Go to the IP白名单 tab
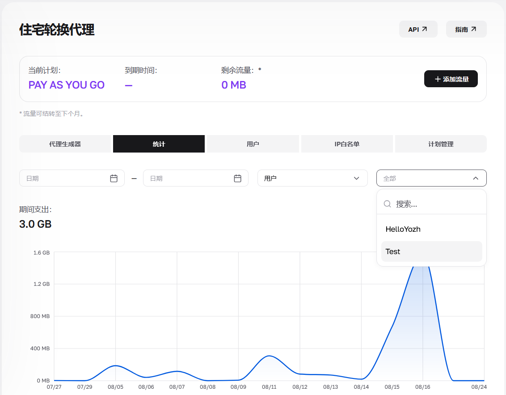The image size is (506, 395). (347, 144)
